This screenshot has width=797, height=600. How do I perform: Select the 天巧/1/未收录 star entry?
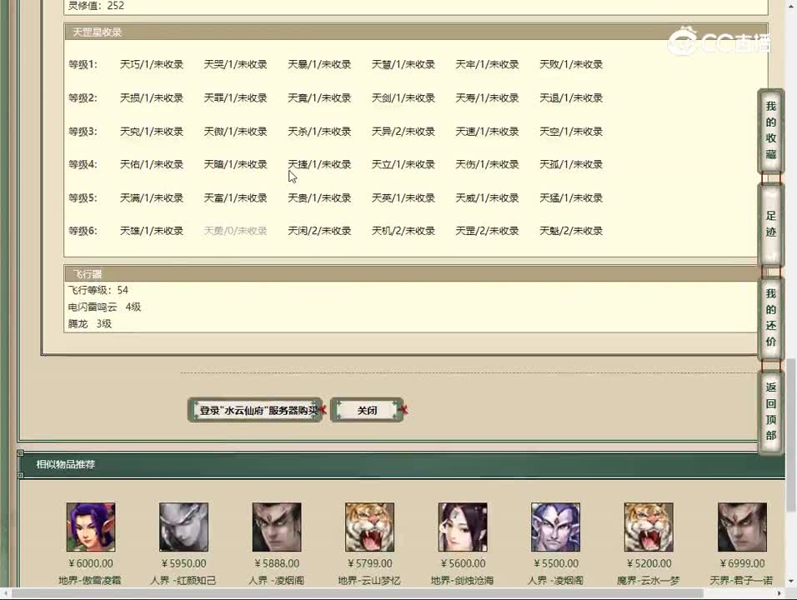151,64
